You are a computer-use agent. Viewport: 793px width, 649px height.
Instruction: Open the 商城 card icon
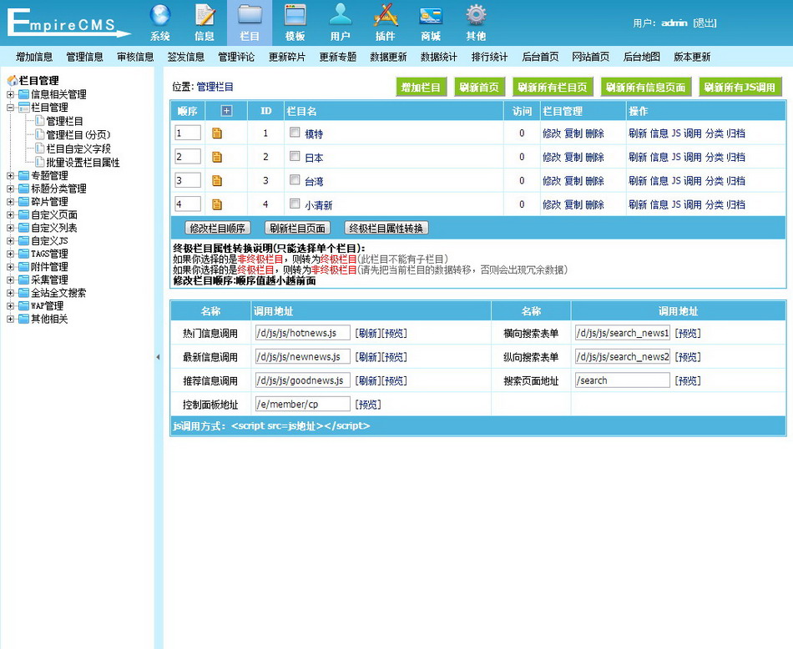431,16
